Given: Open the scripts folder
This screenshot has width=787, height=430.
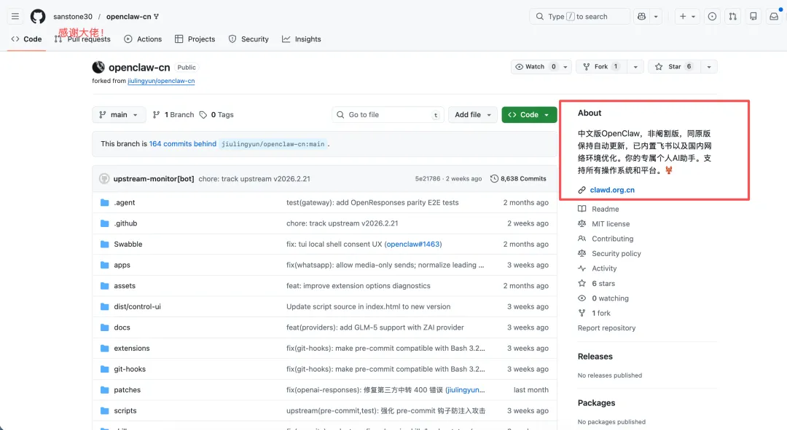Looking at the screenshot, I should pos(125,410).
